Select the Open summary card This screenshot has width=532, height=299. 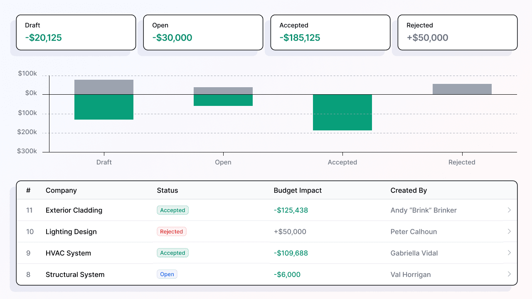[x=203, y=32]
